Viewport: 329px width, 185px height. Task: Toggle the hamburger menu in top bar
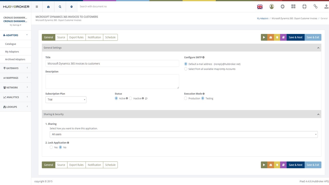[37, 7]
